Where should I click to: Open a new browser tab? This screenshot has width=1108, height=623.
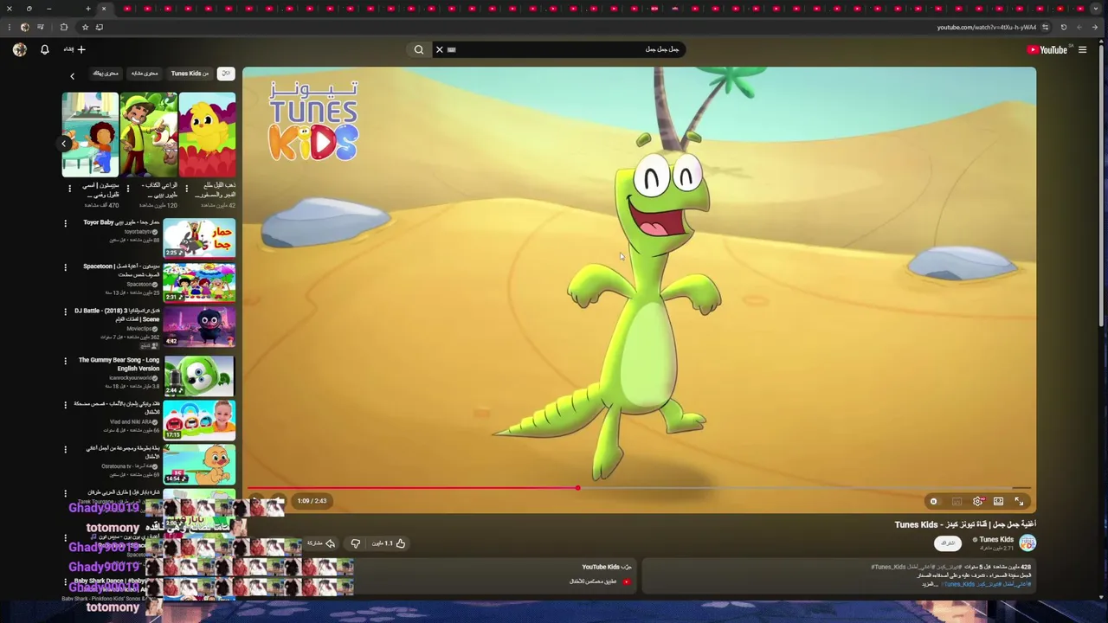tap(88, 9)
